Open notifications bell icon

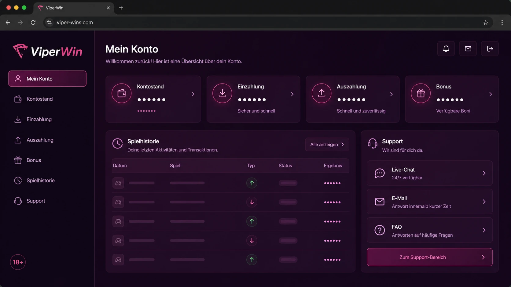pos(446,48)
